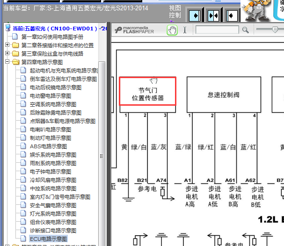Select the highlighted ECU电路示意图 item
Image resolution: width=284 pixels, height=246 pixels.
click(48, 239)
